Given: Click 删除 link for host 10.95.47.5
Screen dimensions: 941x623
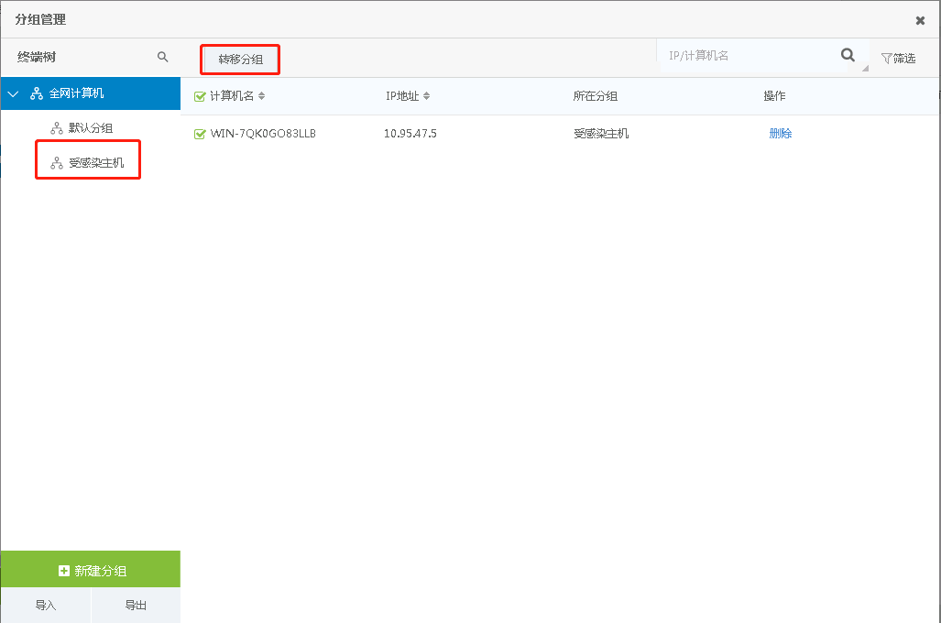Looking at the screenshot, I should pyautogui.click(x=780, y=134).
